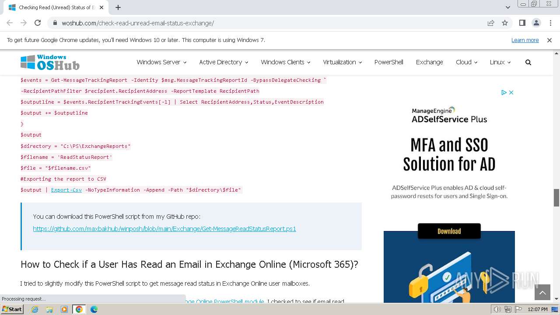560x315 pixels.
Task: Open the site search magnifier icon
Action: pyautogui.click(x=528, y=62)
